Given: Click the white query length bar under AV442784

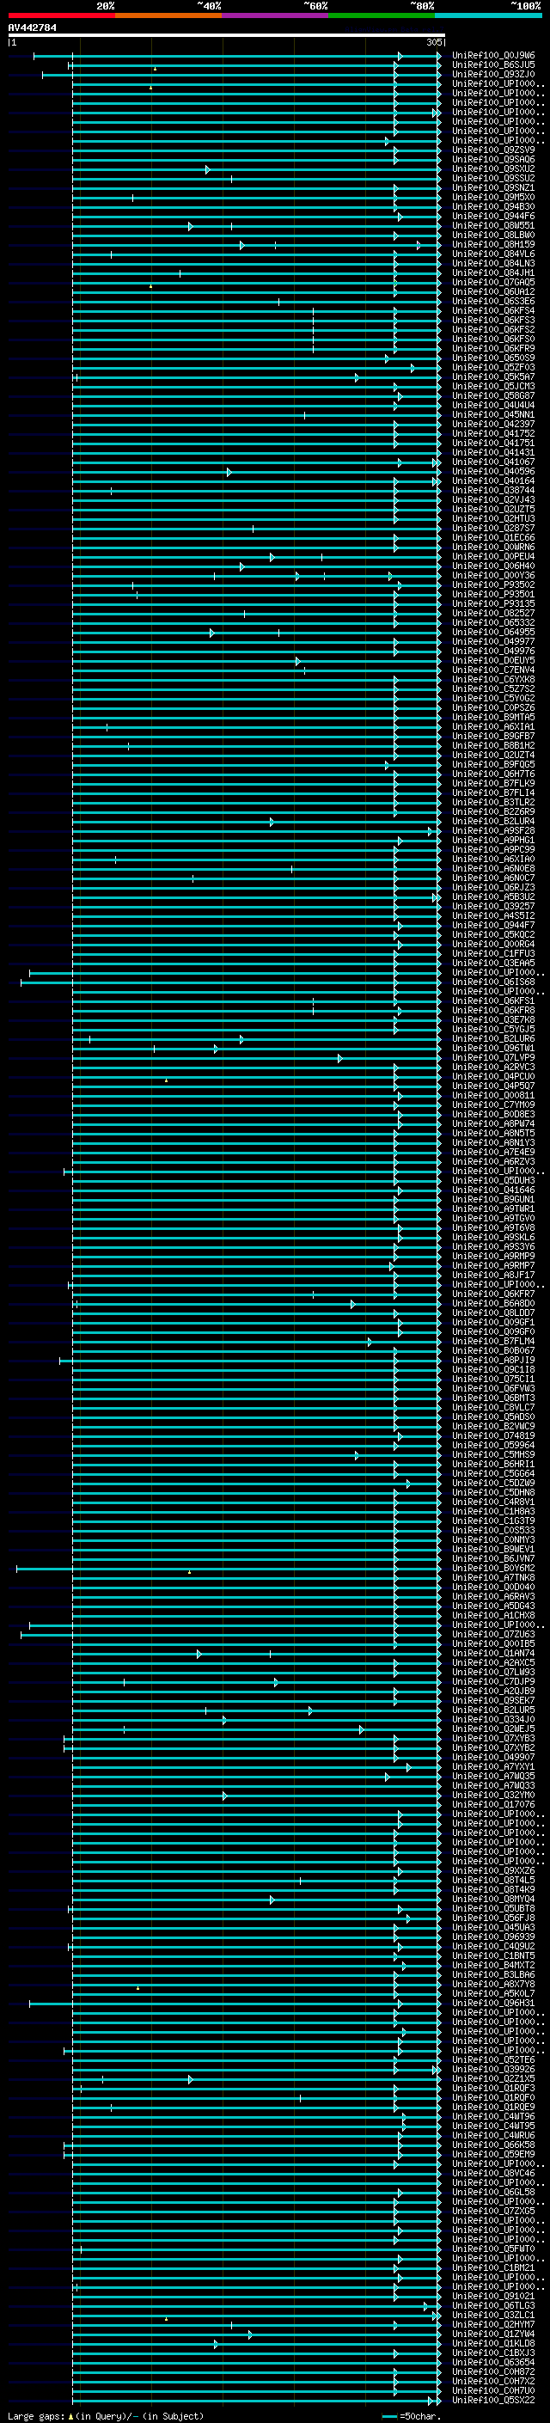Looking at the screenshot, I should [227, 36].
